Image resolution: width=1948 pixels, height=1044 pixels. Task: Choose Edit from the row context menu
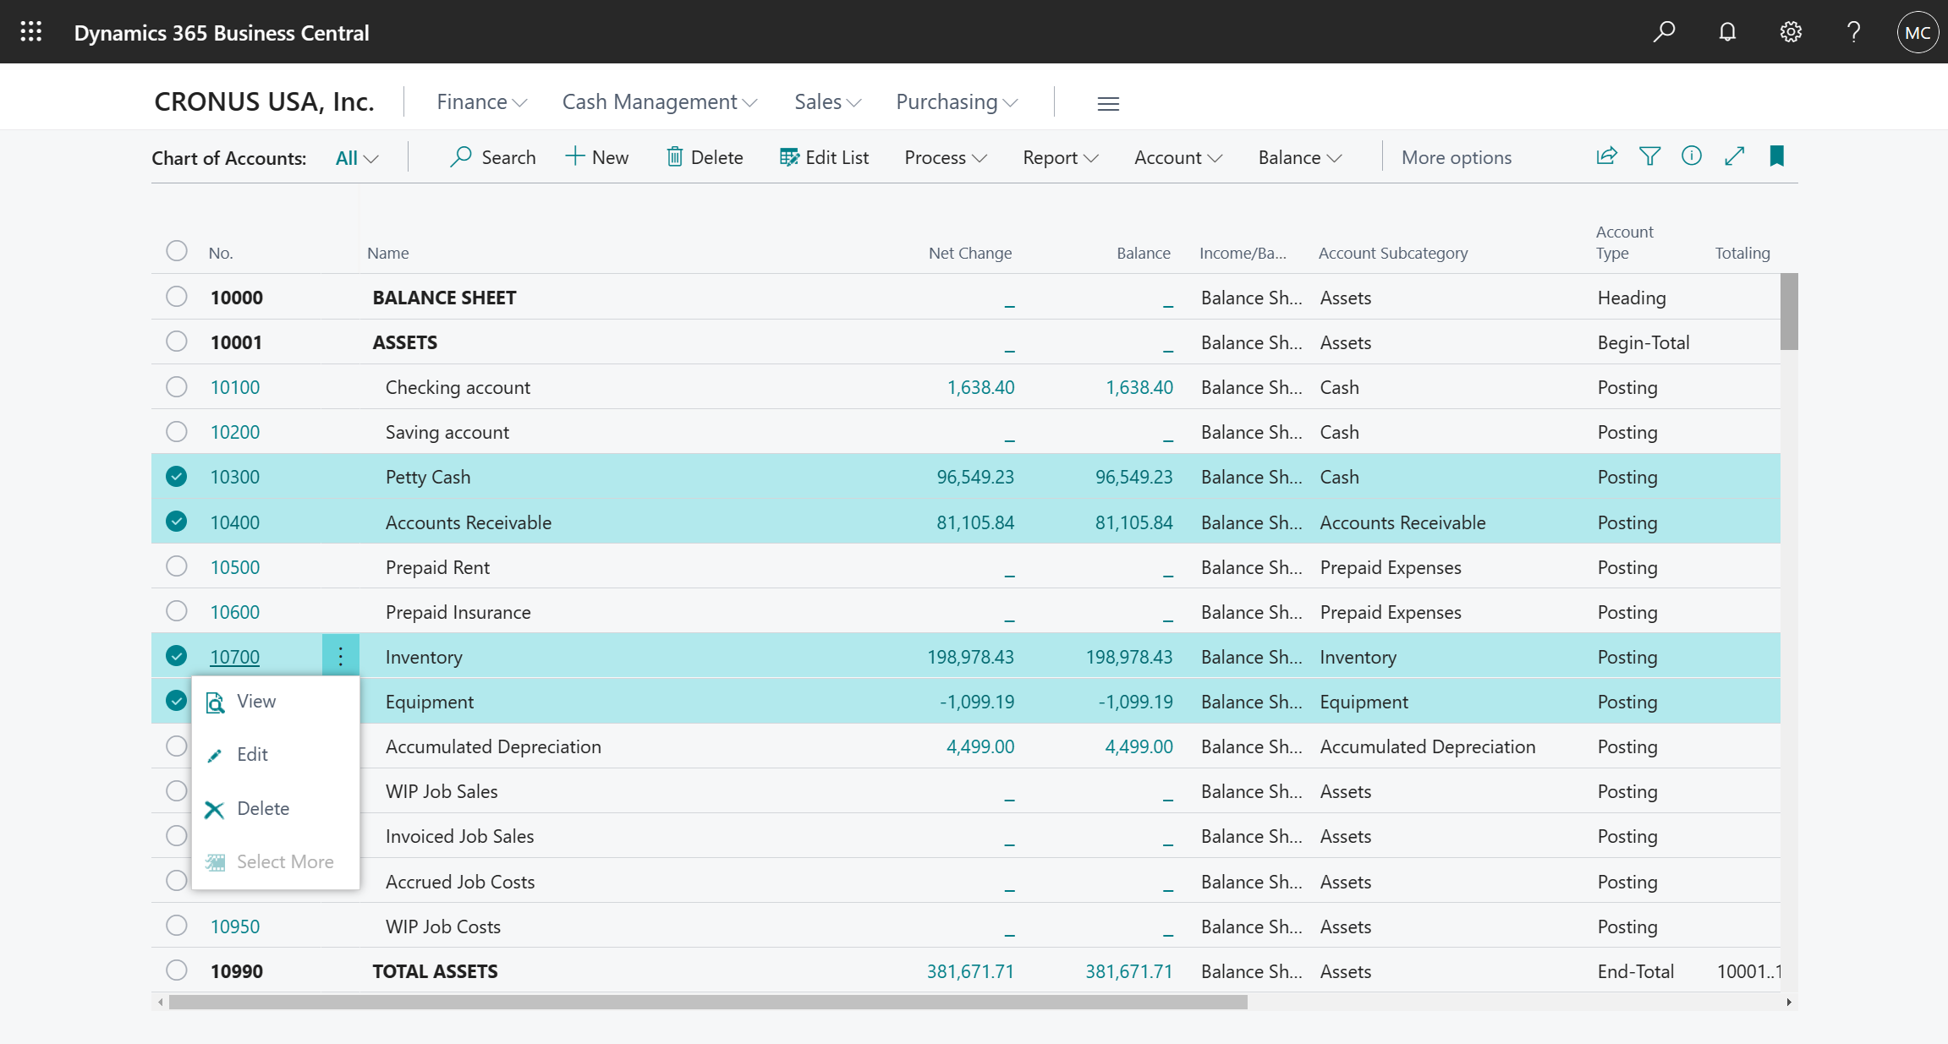point(252,755)
